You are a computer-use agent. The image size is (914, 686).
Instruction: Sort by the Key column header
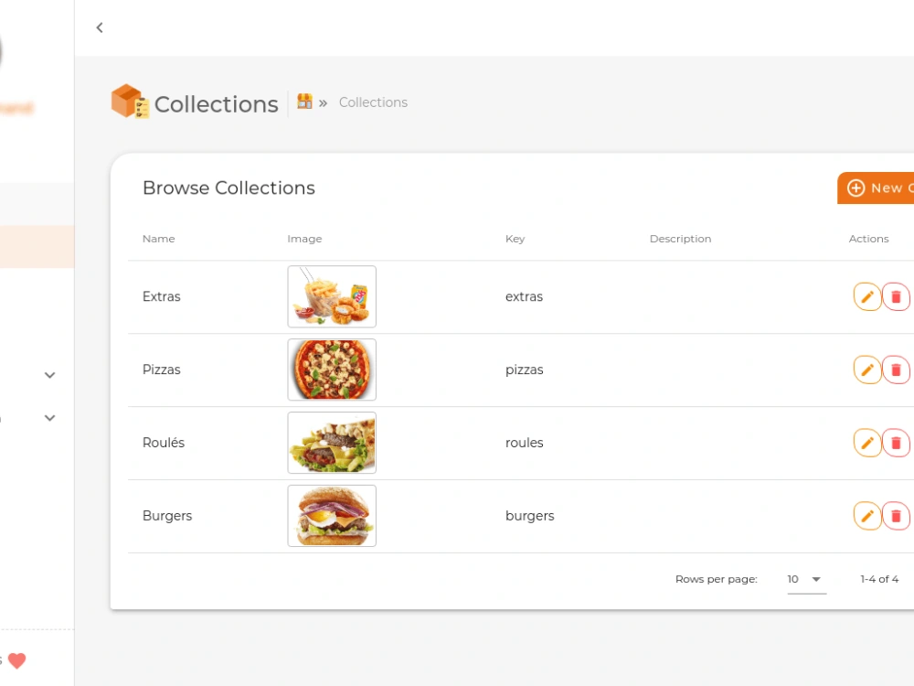515,239
